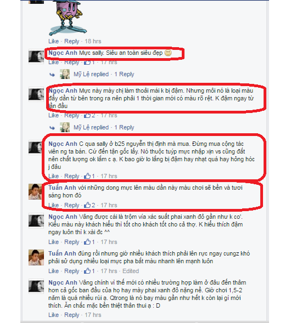The width and height of the screenshot is (302, 323).
Task: Click thumbs-up icon on 'Mực sally' comment
Action: click(87, 62)
